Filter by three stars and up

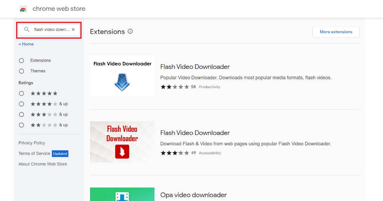[21, 115]
